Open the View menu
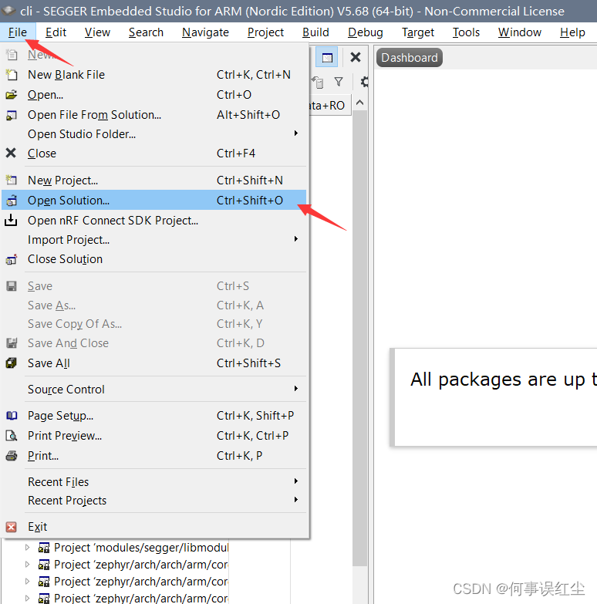This screenshot has height=604, width=597. tap(97, 32)
